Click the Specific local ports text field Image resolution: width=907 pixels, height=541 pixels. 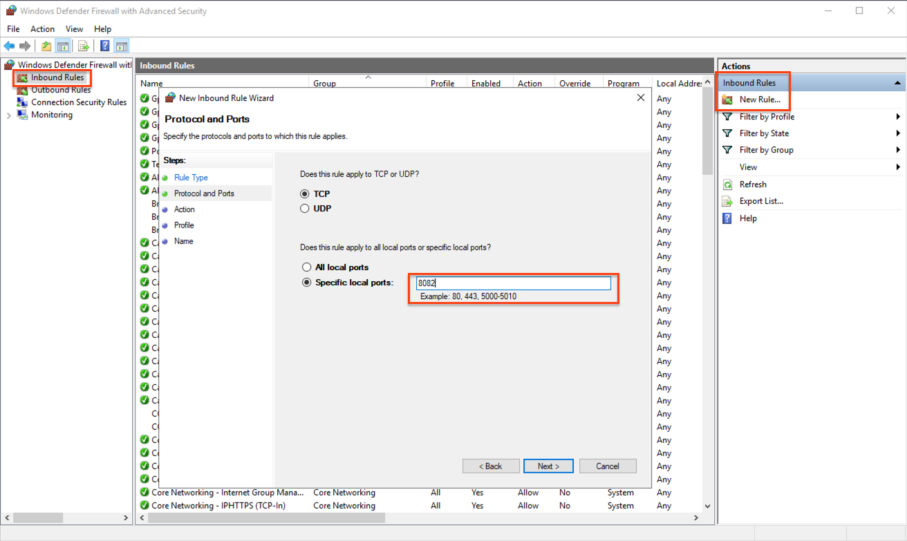(513, 283)
